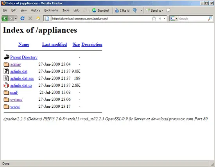This screenshot has height=167, width=215.
Task: Open the back/forward history dropdown arrow
Action: 16,18
